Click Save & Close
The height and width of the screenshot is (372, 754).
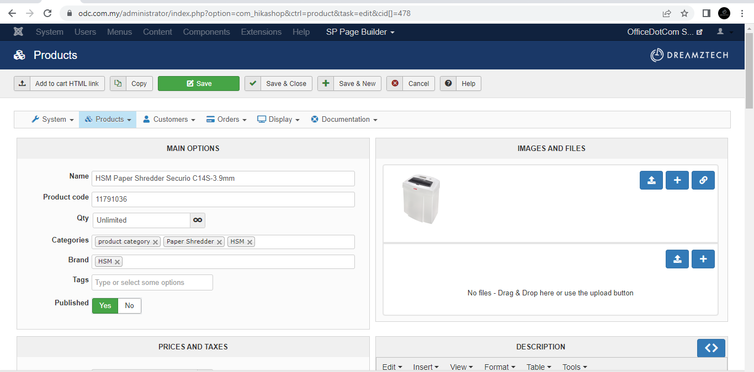(x=278, y=83)
